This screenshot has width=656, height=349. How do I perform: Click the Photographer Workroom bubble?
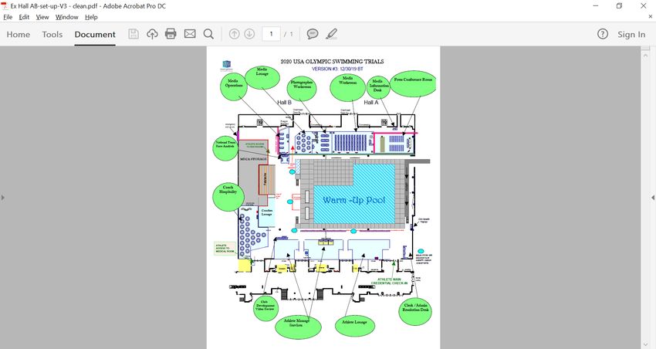(x=302, y=88)
